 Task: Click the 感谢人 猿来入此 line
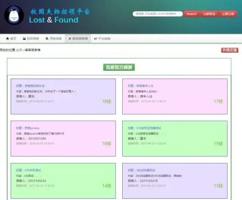point(140,96)
